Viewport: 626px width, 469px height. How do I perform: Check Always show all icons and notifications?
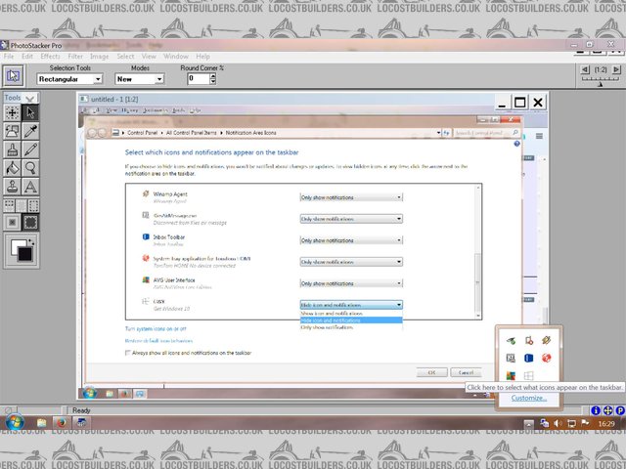[x=129, y=353]
